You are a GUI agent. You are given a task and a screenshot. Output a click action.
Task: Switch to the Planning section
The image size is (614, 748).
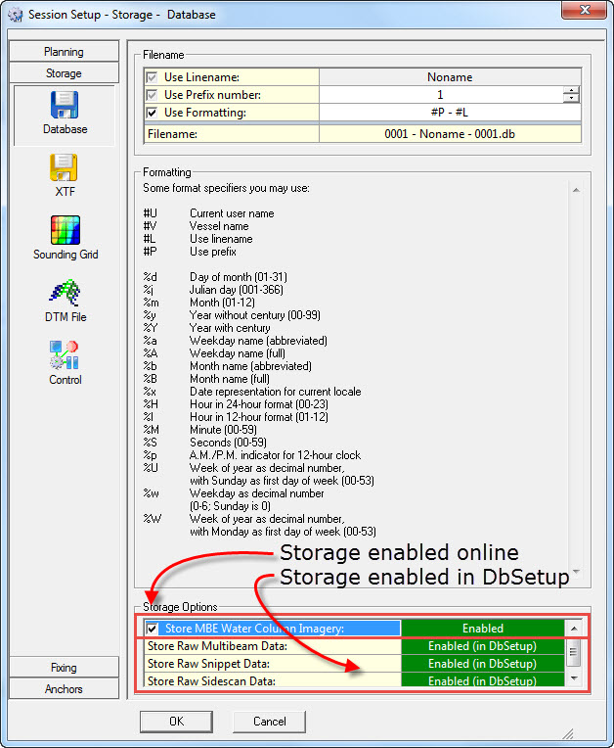64,52
